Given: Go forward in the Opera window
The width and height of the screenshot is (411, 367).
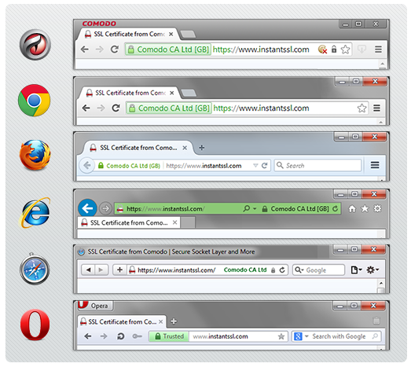Looking at the screenshot, I should coord(104,336).
